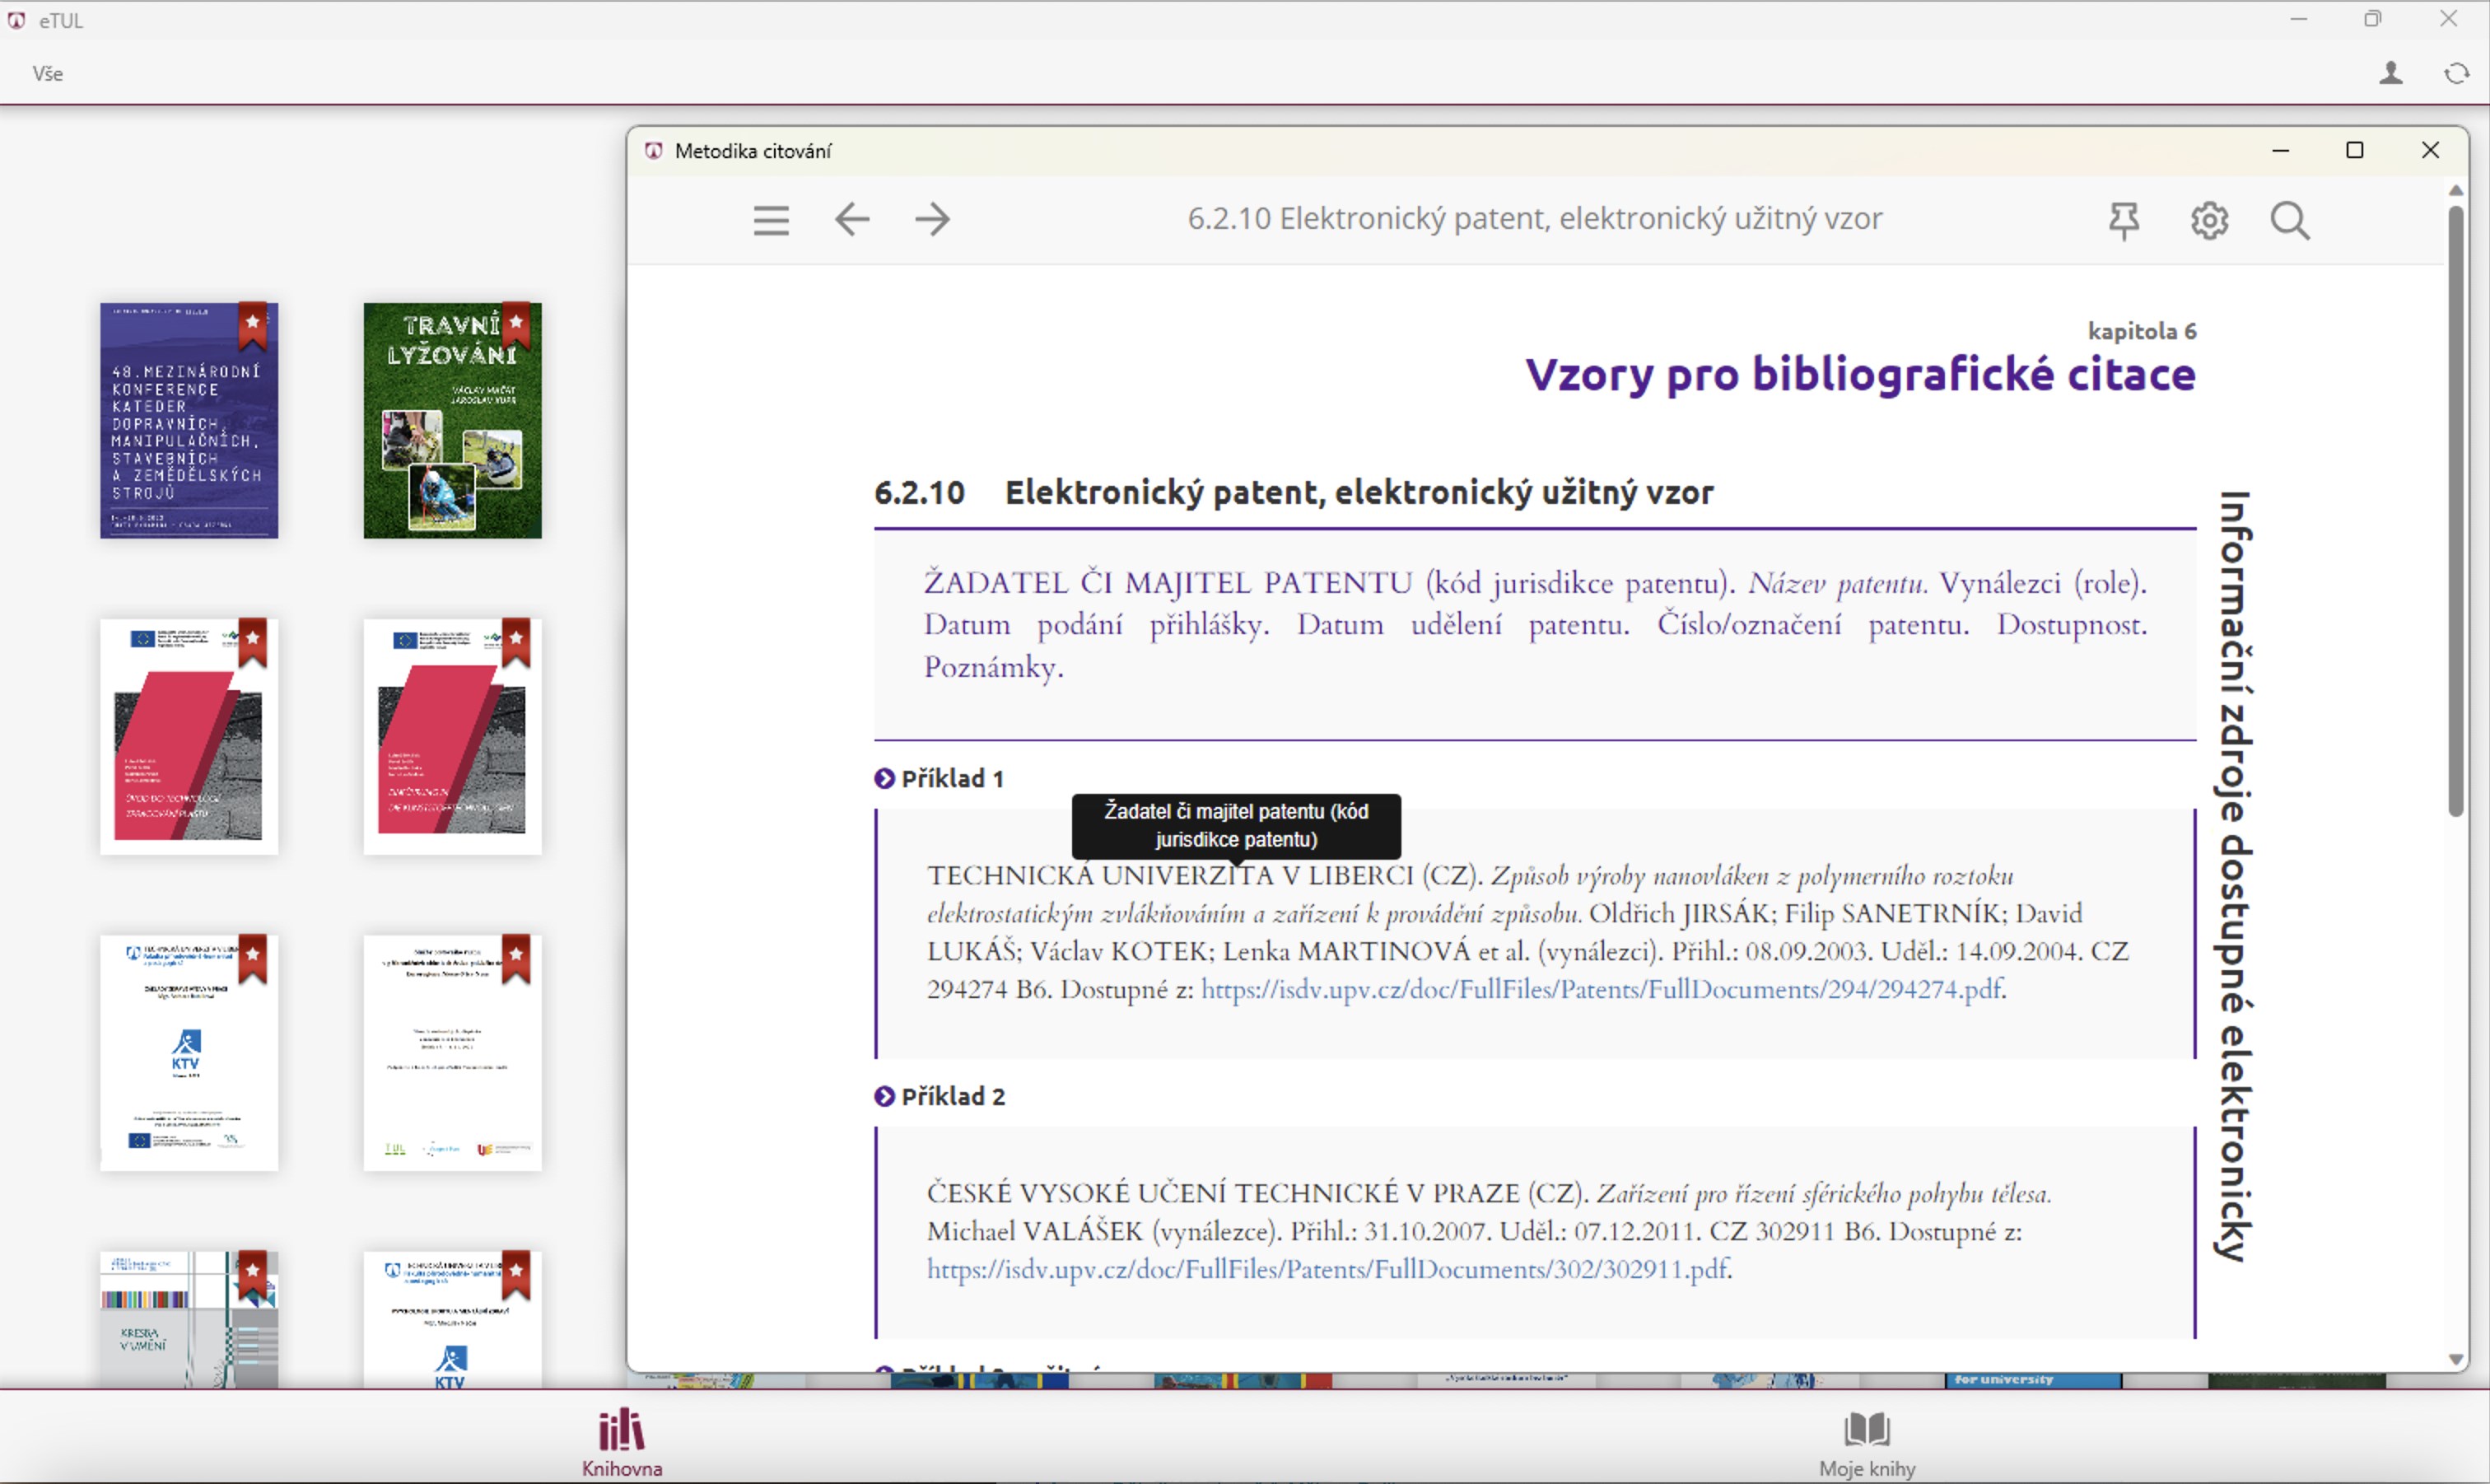
Task: Click the scrollbar down arrow in reader
Action: click(2456, 1359)
